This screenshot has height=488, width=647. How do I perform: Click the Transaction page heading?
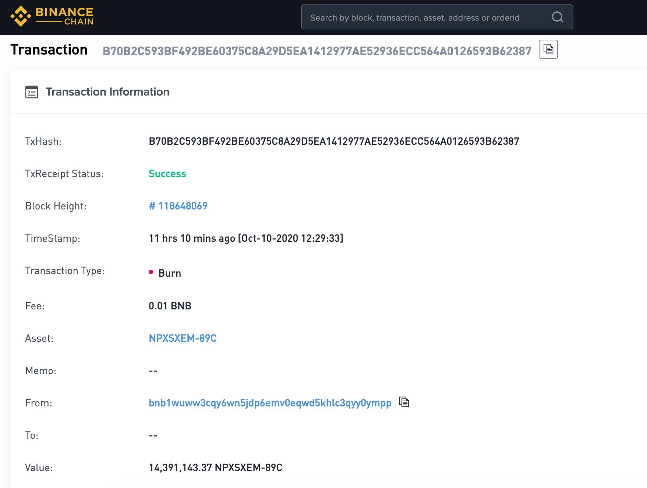point(49,50)
